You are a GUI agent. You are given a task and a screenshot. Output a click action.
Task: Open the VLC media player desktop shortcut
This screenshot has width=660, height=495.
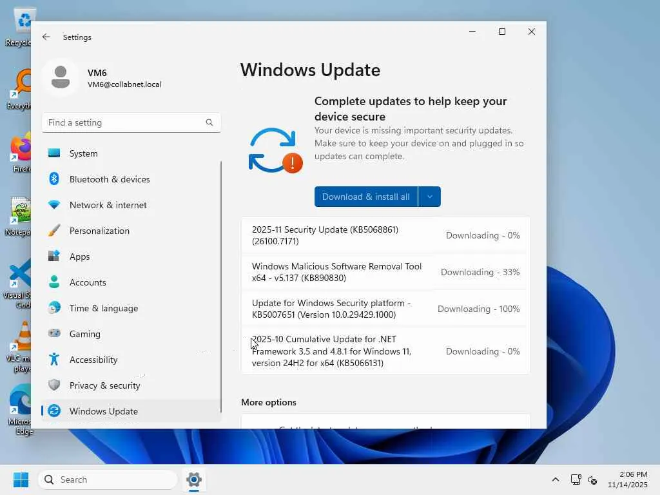tap(19, 347)
